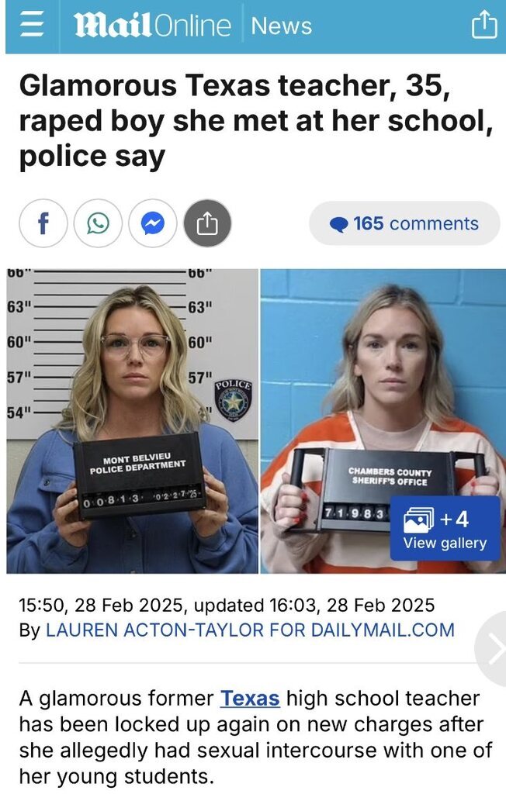Tap the share icon in the header
Screen dimensions: 506x794
(x=484, y=24)
